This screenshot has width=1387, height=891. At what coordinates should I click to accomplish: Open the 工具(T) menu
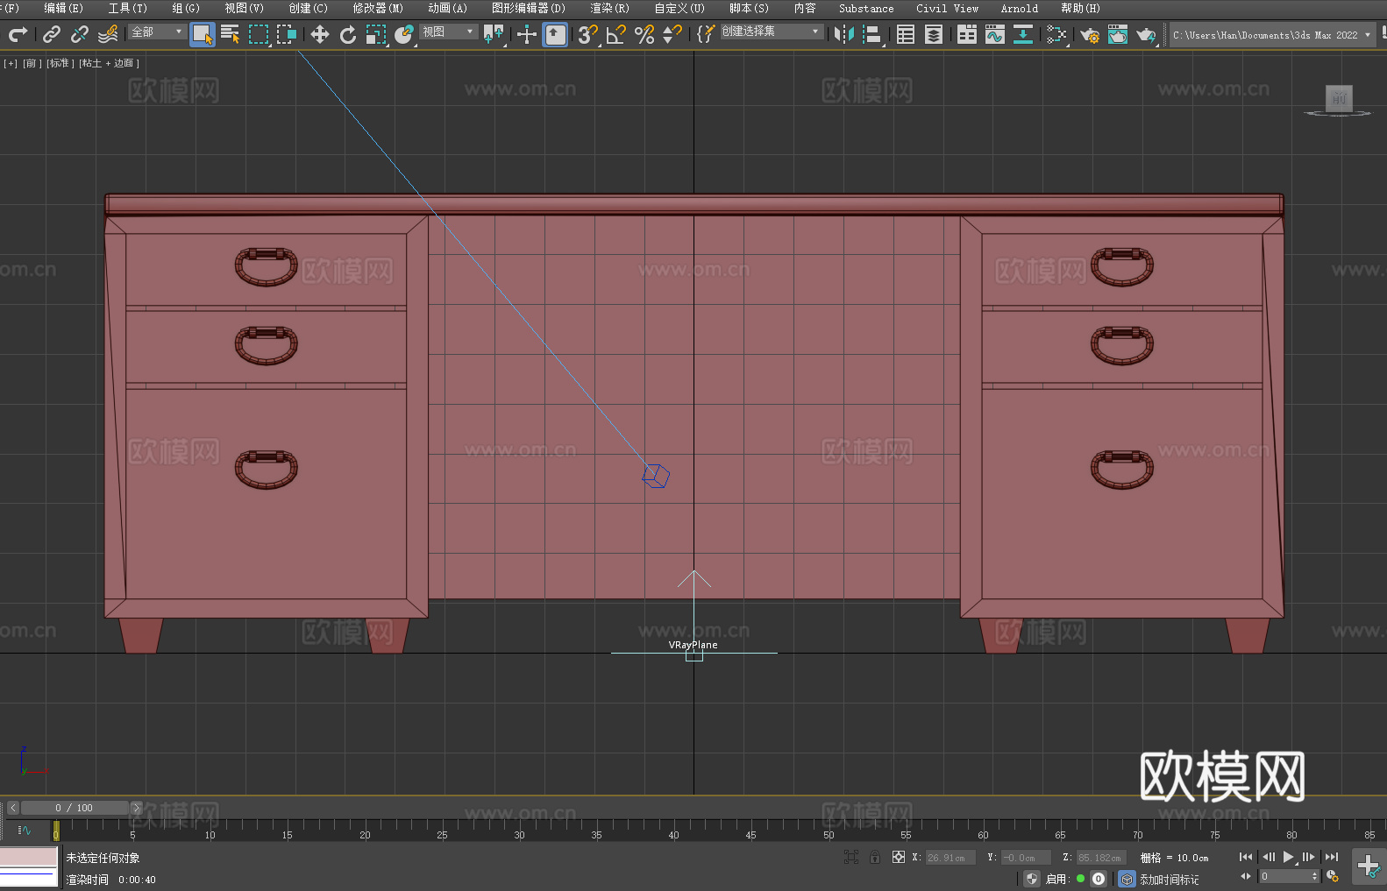[x=127, y=8]
